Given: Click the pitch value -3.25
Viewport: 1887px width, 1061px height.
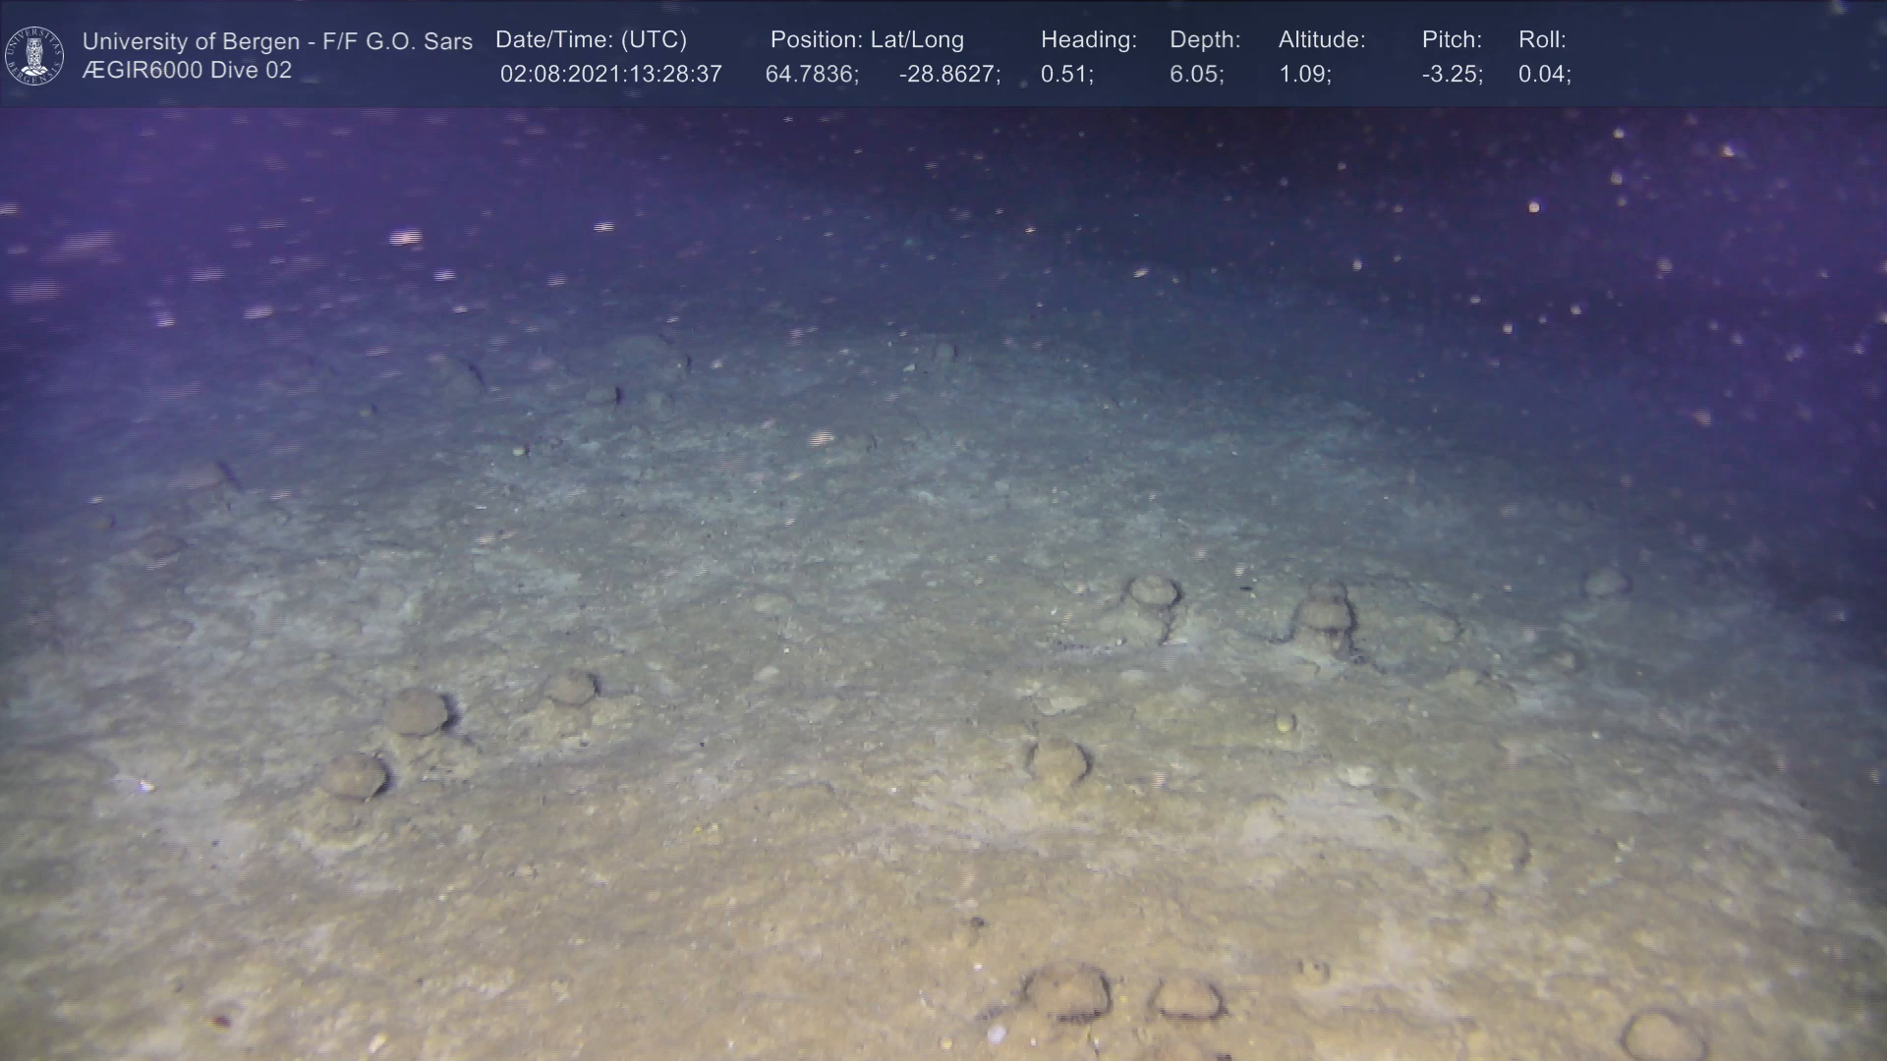Looking at the screenshot, I should click(1452, 75).
